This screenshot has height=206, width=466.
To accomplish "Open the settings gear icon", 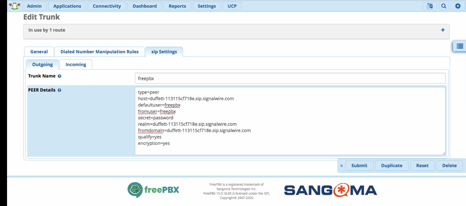I will [x=457, y=6].
